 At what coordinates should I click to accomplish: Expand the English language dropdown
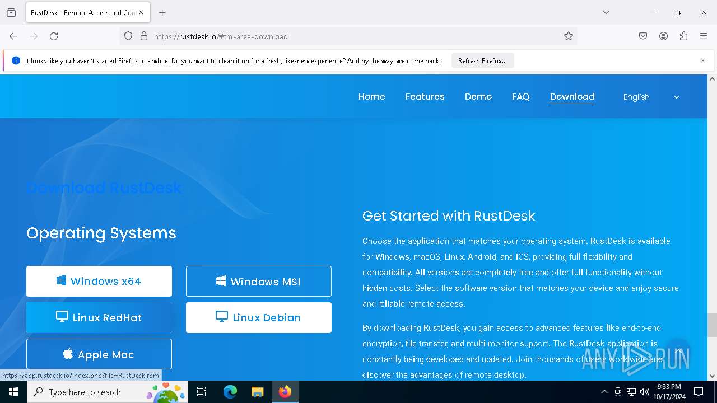point(651,97)
